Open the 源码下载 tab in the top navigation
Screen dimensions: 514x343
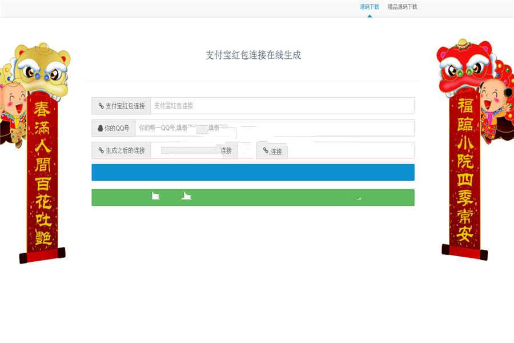[x=370, y=7]
